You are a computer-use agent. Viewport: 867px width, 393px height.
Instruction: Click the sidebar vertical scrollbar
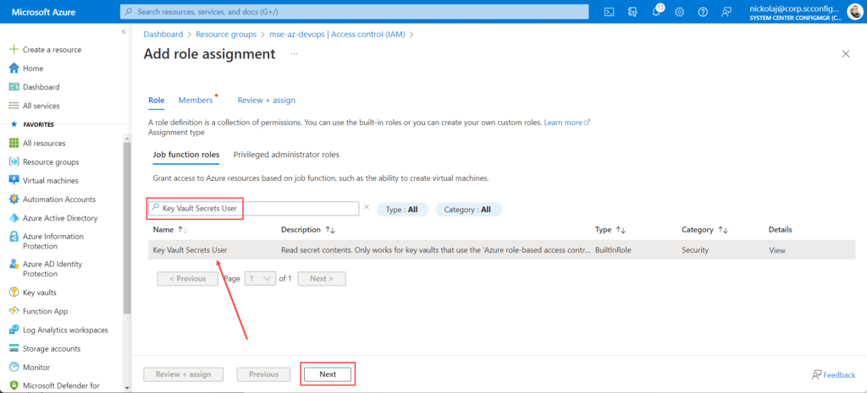click(x=127, y=227)
